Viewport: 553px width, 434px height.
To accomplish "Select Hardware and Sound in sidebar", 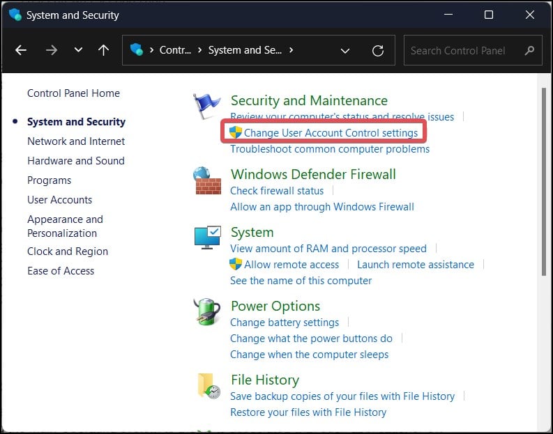I will (x=75, y=160).
